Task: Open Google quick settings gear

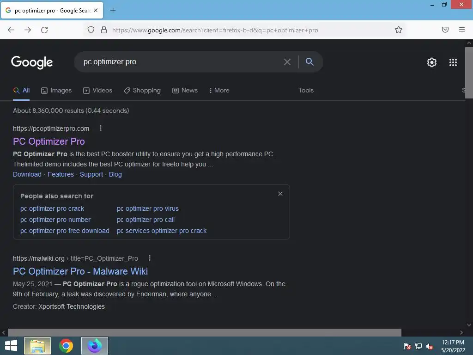Action: (432, 62)
